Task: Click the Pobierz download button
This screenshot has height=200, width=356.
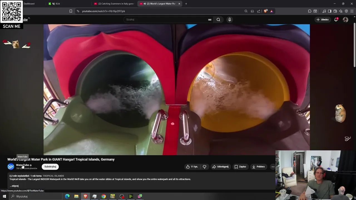Action: pyautogui.click(x=258, y=167)
